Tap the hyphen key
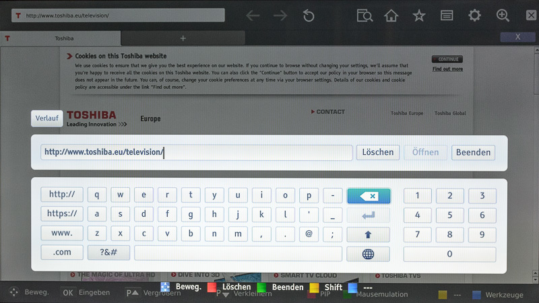This screenshot has width=539, height=303. coord(332,195)
